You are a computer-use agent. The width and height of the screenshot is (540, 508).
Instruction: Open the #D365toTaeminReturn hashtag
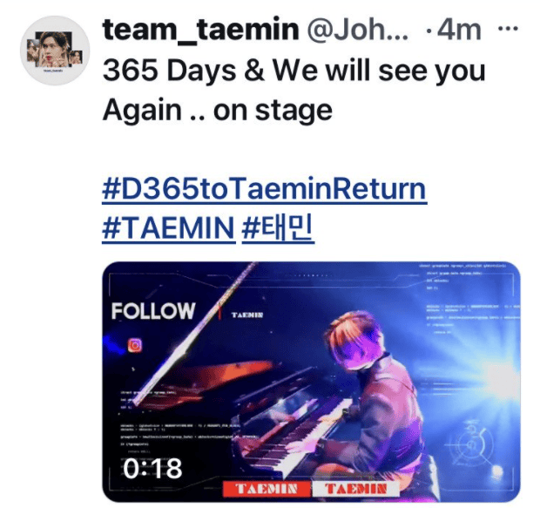point(265,189)
